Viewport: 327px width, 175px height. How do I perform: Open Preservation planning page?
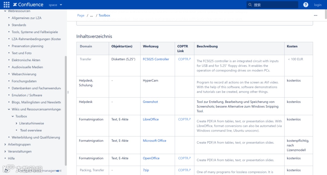click(x=28, y=46)
